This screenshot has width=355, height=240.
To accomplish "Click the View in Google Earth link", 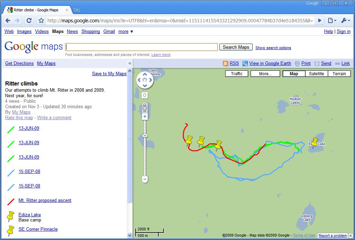I will (x=270, y=64).
